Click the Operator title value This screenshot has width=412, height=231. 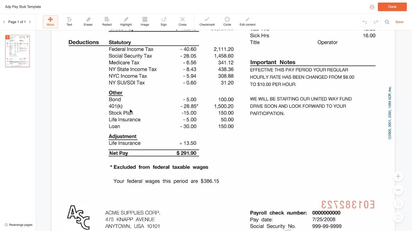tap(327, 42)
